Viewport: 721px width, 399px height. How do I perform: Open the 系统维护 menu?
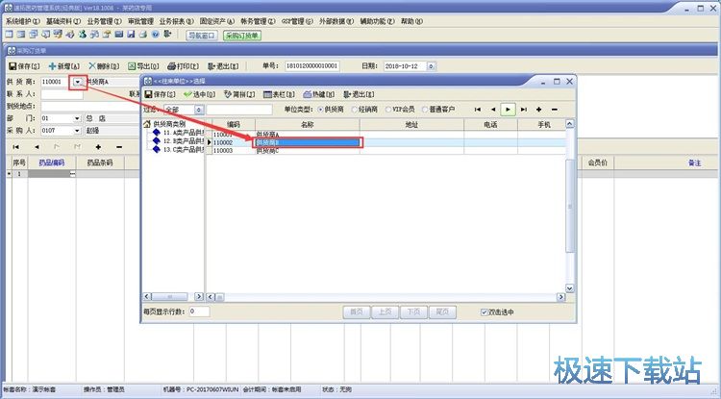[23, 21]
